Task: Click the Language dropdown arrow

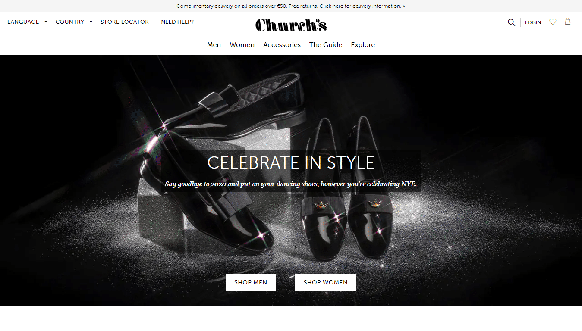Action: pos(46,22)
